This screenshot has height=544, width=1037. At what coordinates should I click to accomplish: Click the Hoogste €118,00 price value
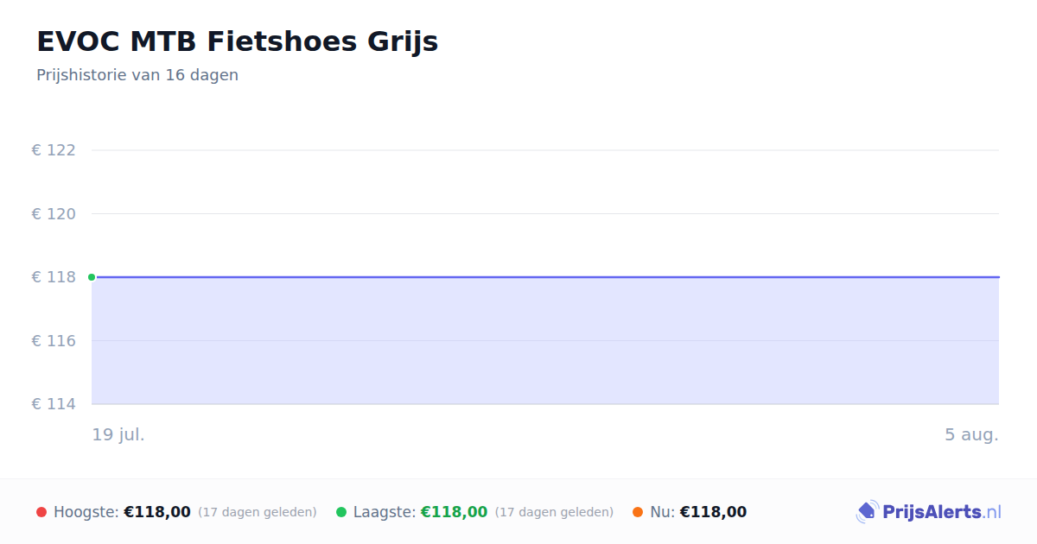(x=157, y=512)
